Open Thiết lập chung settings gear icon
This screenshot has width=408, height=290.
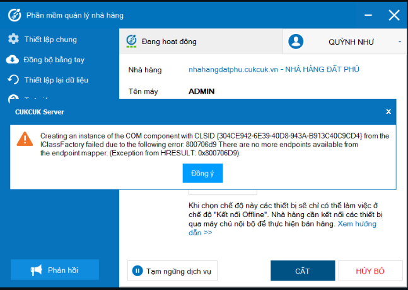(13, 39)
